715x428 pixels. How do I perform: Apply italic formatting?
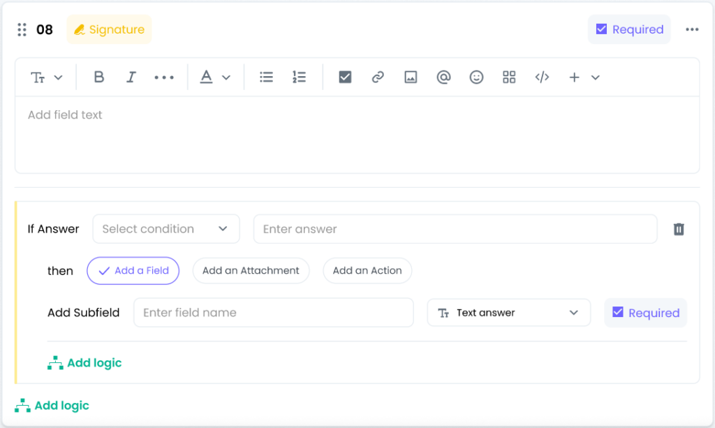point(131,78)
